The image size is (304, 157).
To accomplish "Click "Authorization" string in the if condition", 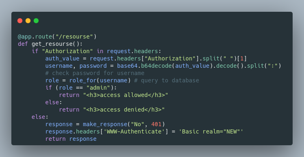I will [67, 51].
